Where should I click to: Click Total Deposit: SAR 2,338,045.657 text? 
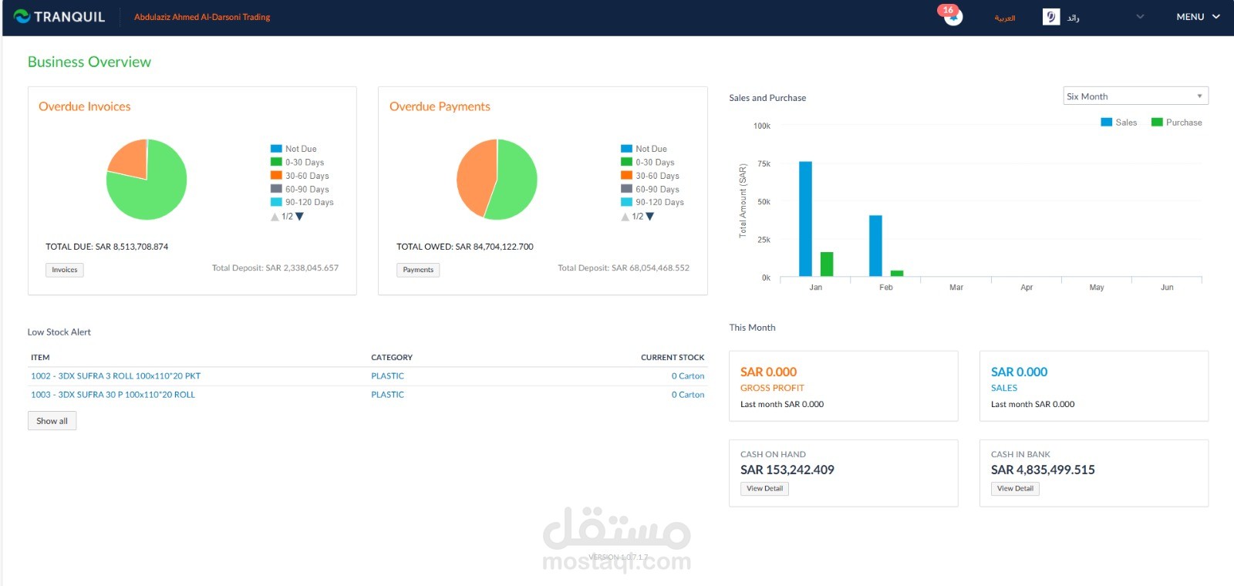tap(275, 268)
